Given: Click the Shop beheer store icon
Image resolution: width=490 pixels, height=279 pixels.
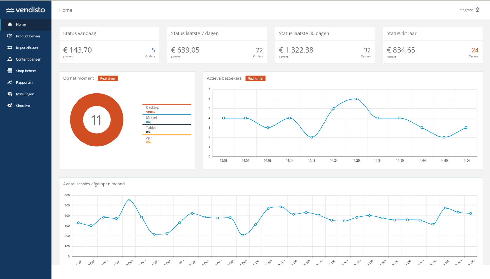Looking at the screenshot, I should click(10, 71).
